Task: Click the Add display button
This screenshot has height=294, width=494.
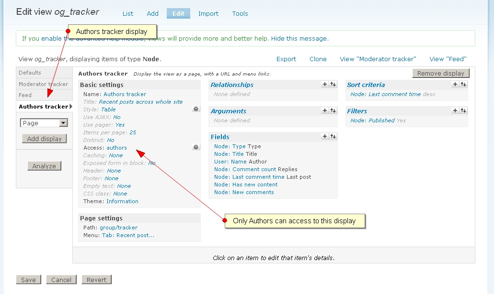Action: pyautogui.click(x=45, y=139)
